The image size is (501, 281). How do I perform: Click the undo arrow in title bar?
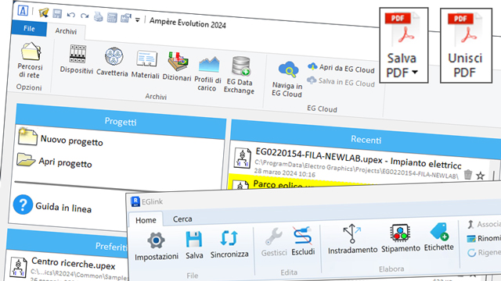tap(71, 15)
